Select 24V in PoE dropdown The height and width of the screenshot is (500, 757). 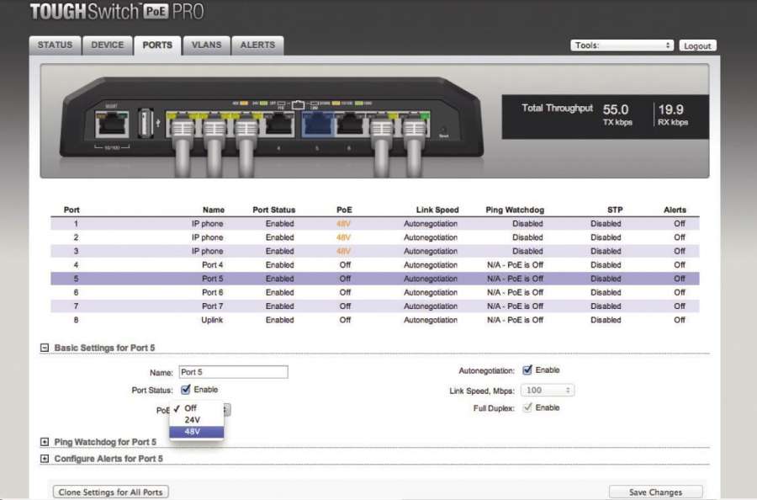pyautogui.click(x=197, y=420)
